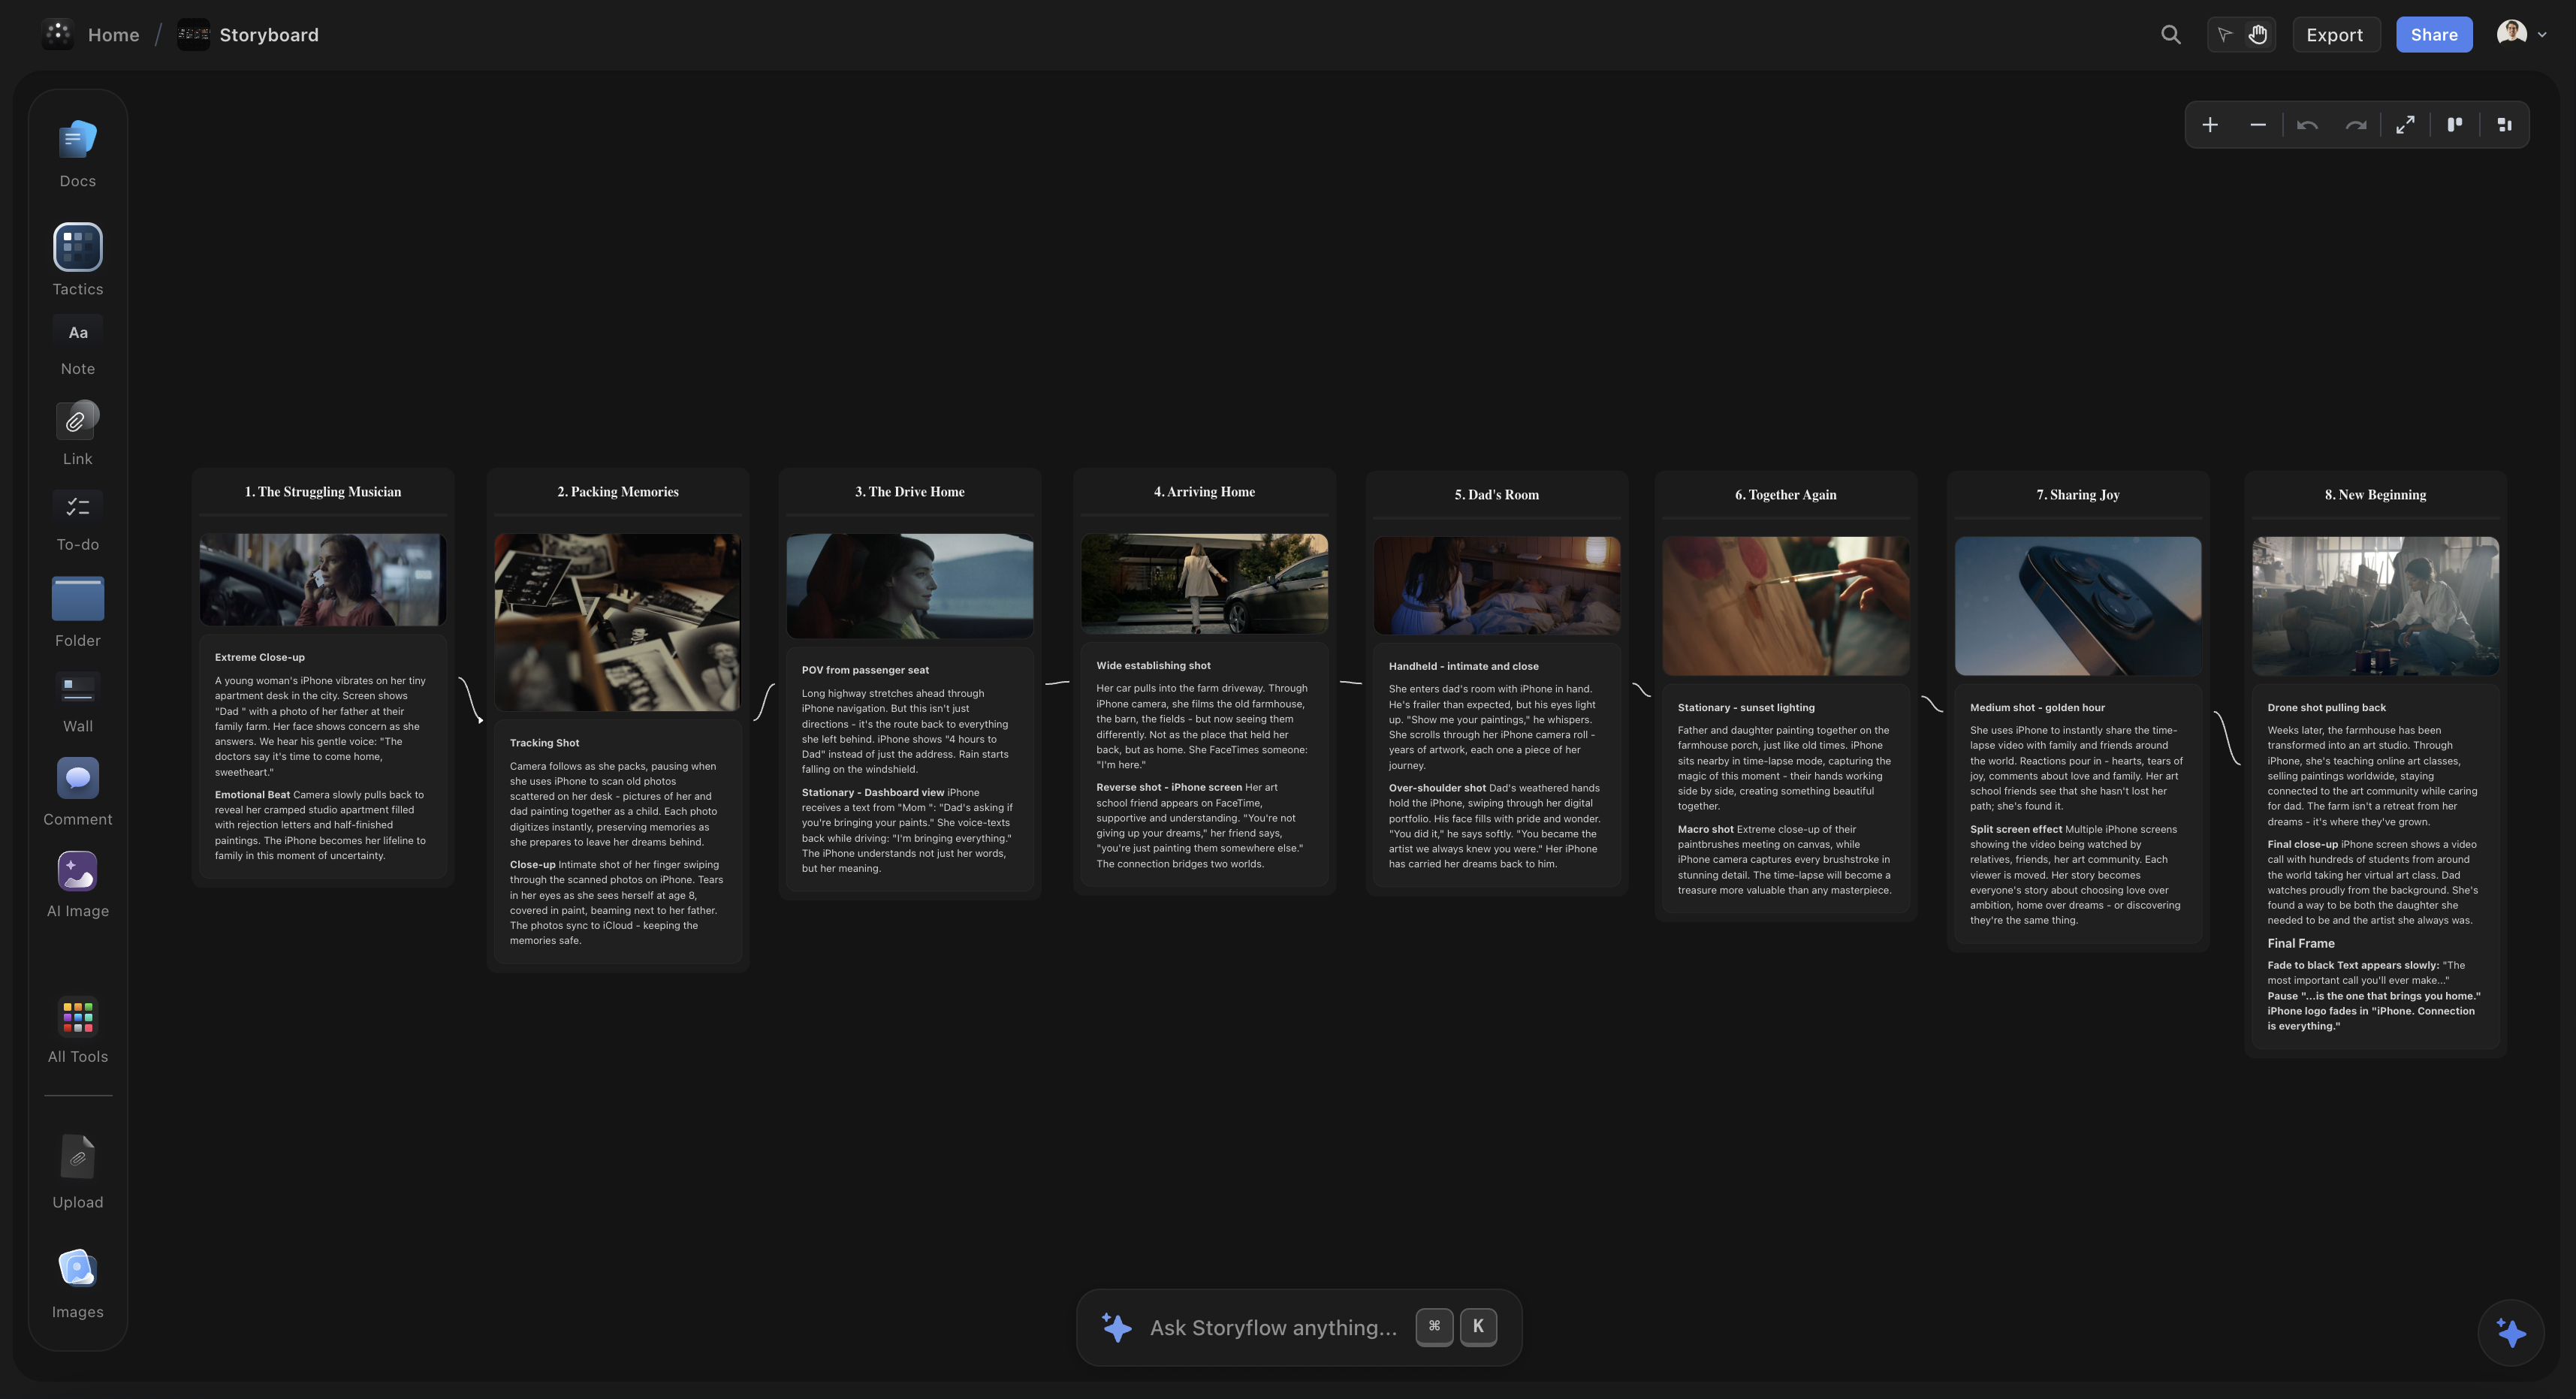The image size is (2576, 1399).
Task: Toggle fullscreen view of the canvas
Action: (x=2406, y=124)
